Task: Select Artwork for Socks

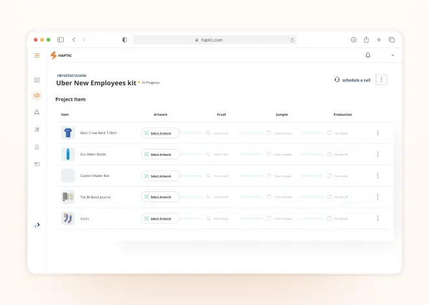Action: (x=161, y=219)
